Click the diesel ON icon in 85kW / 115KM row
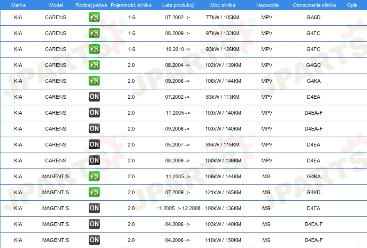Viewport: 367px width, 248px height. pyautogui.click(x=94, y=145)
